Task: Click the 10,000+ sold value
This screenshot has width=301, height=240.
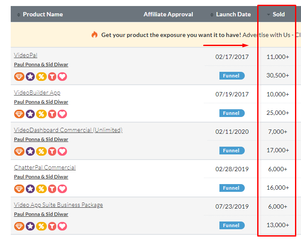Action: pyautogui.click(x=278, y=94)
